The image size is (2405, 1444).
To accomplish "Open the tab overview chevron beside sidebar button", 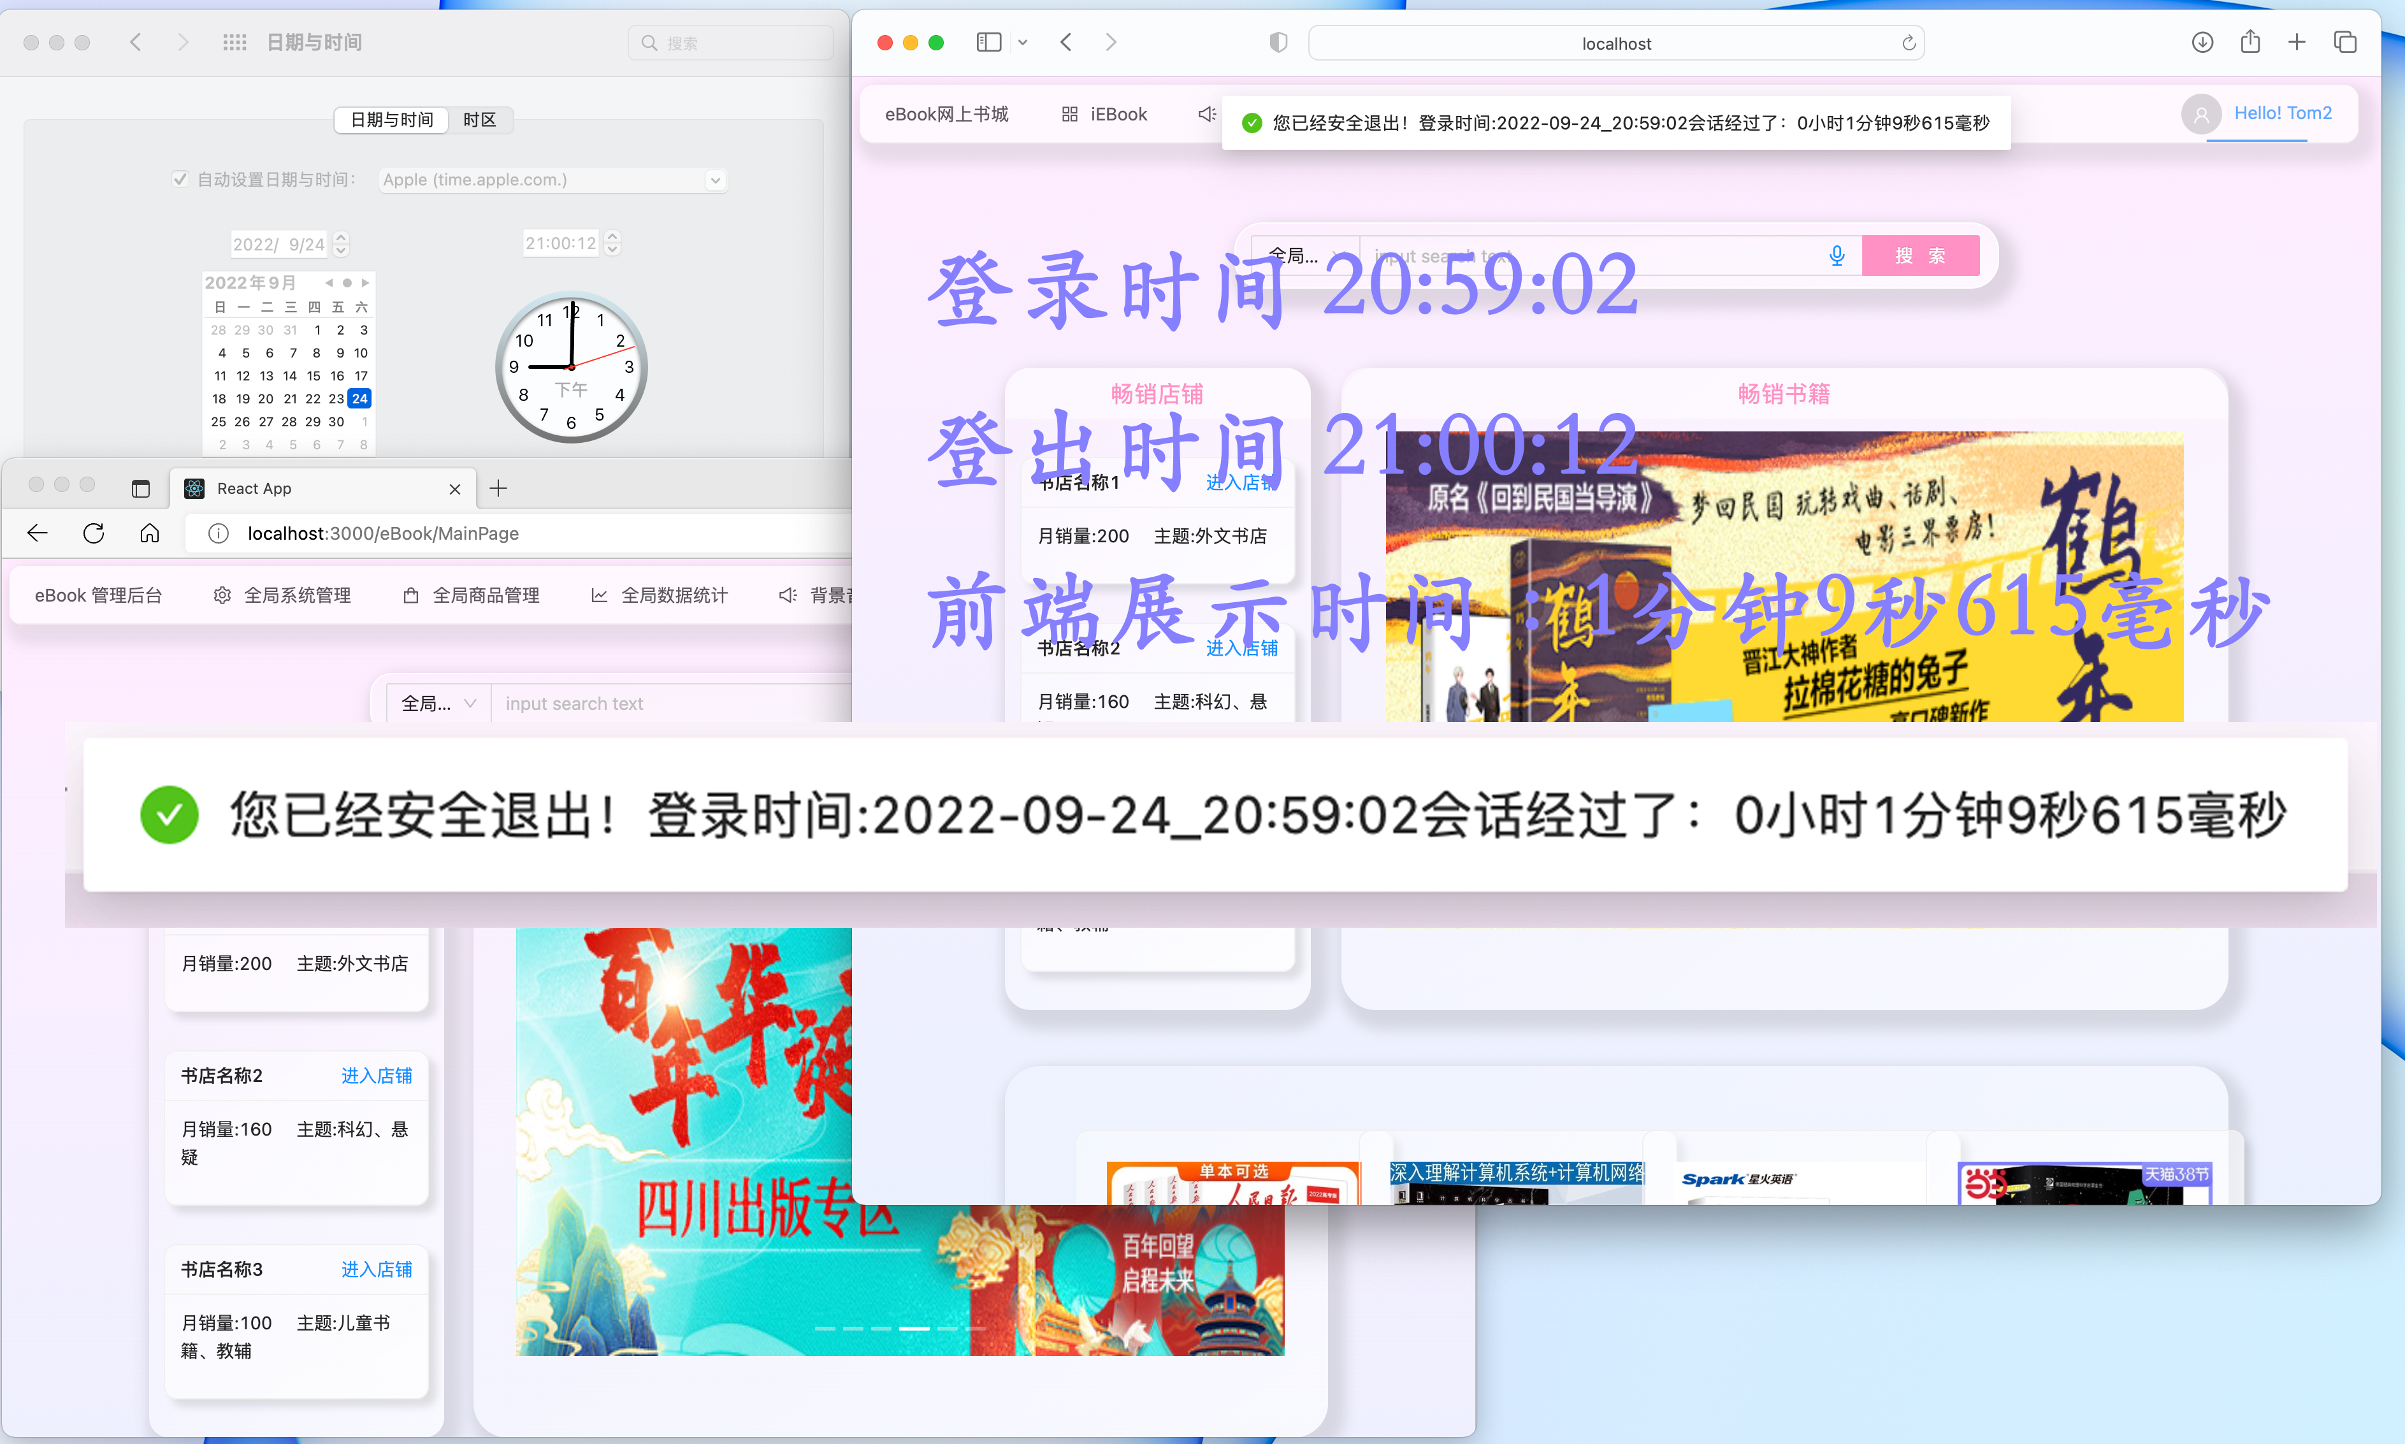I will click(1023, 43).
